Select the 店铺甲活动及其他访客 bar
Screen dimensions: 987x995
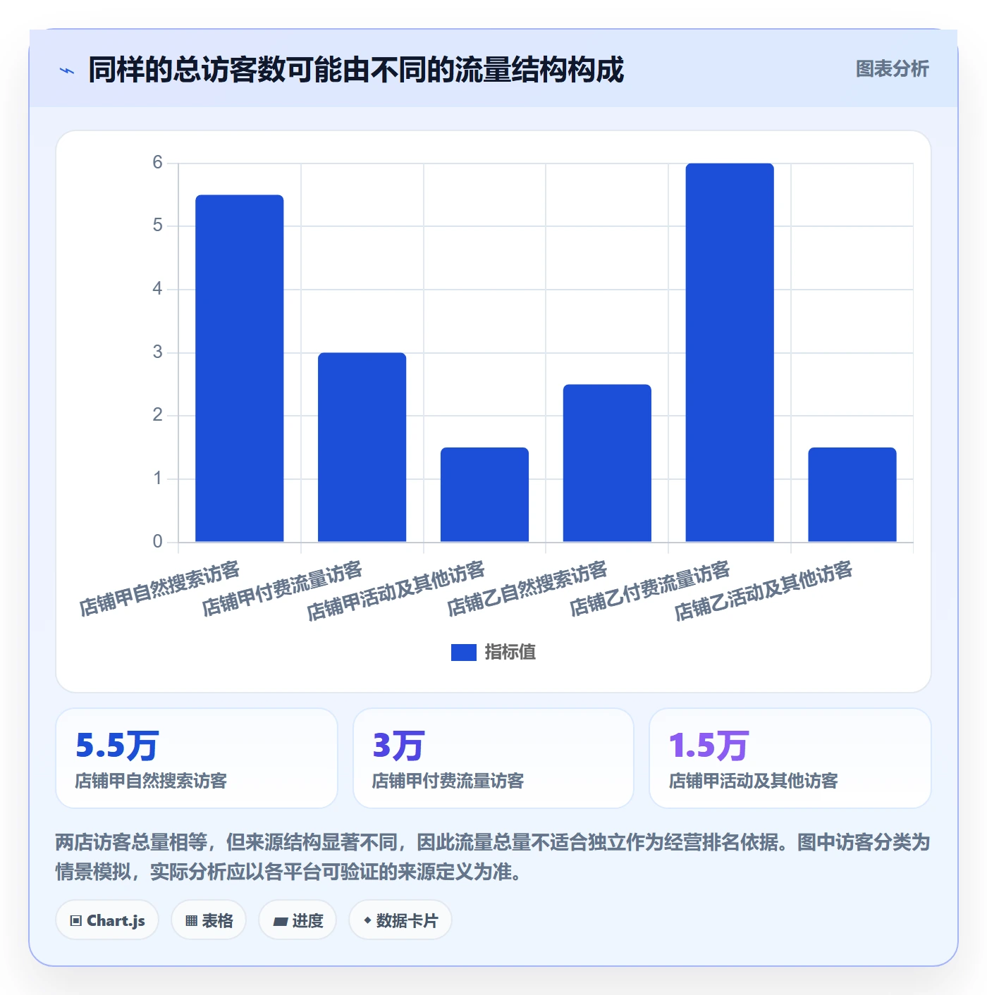pyautogui.click(x=485, y=495)
